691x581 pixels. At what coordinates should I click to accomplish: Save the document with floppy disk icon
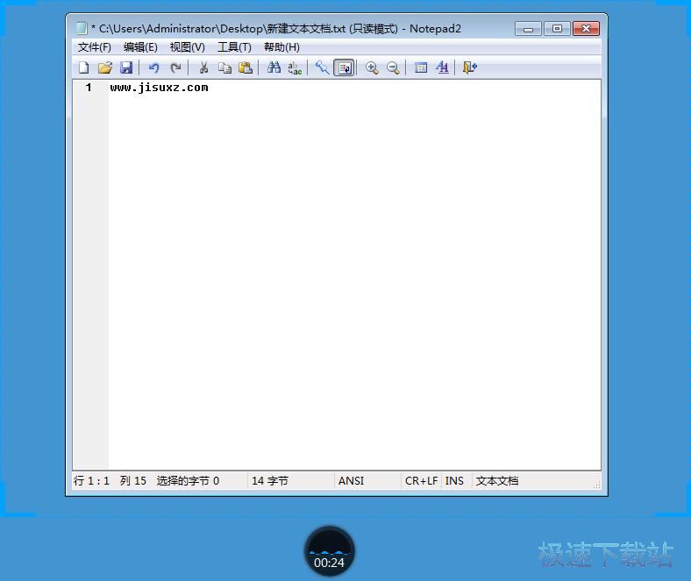(x=126, y=67)
